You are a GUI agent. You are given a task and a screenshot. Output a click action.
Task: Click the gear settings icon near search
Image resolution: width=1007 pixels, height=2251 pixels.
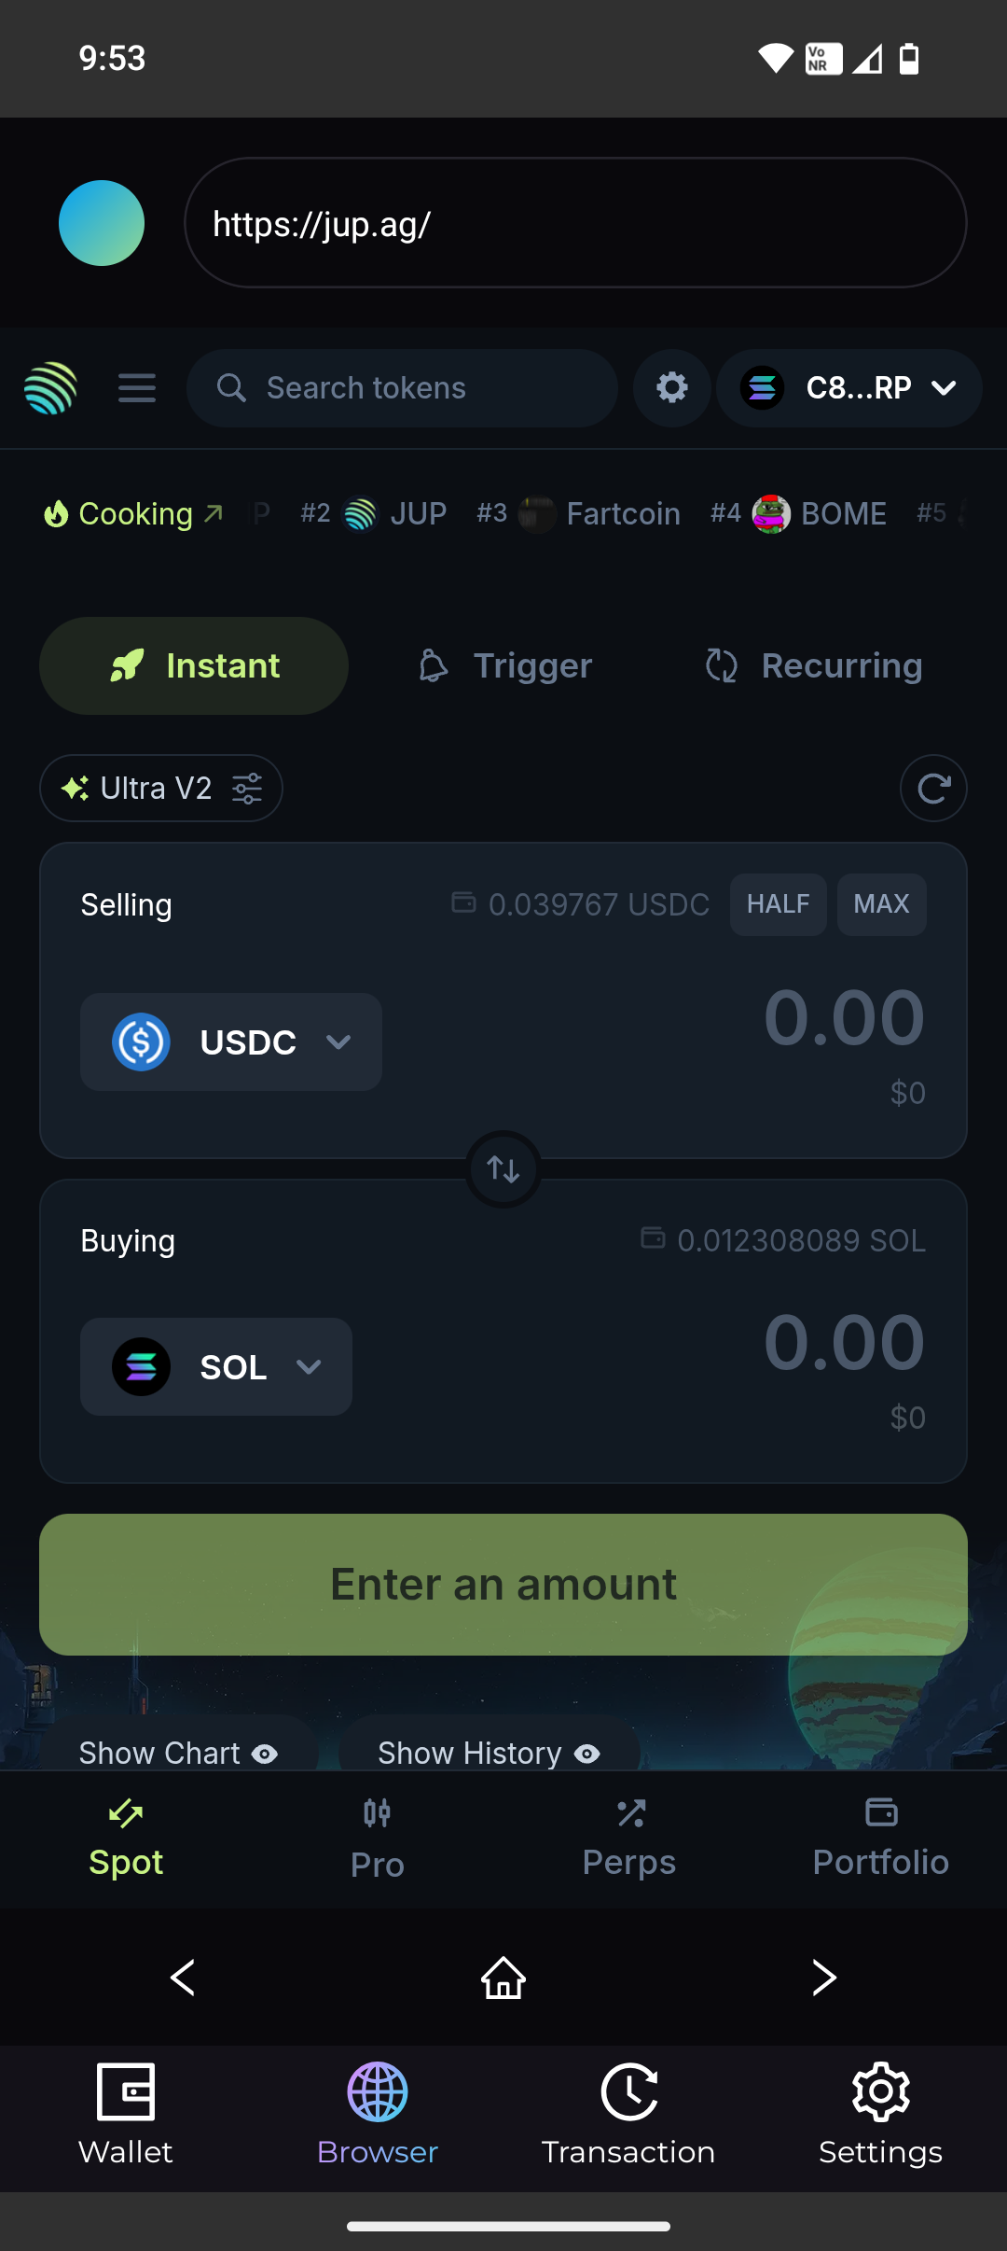click(x=671, y=388)
